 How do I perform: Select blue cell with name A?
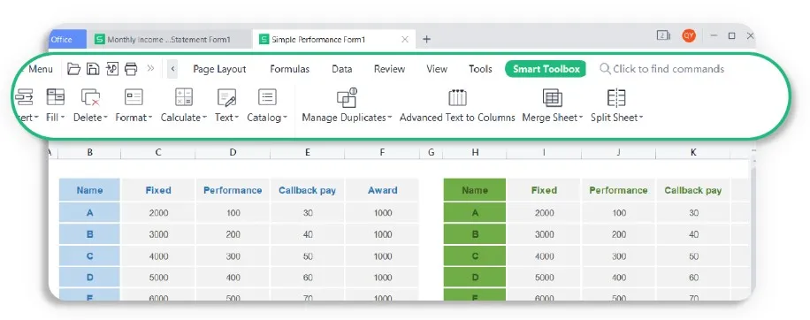tap(89, 213)
